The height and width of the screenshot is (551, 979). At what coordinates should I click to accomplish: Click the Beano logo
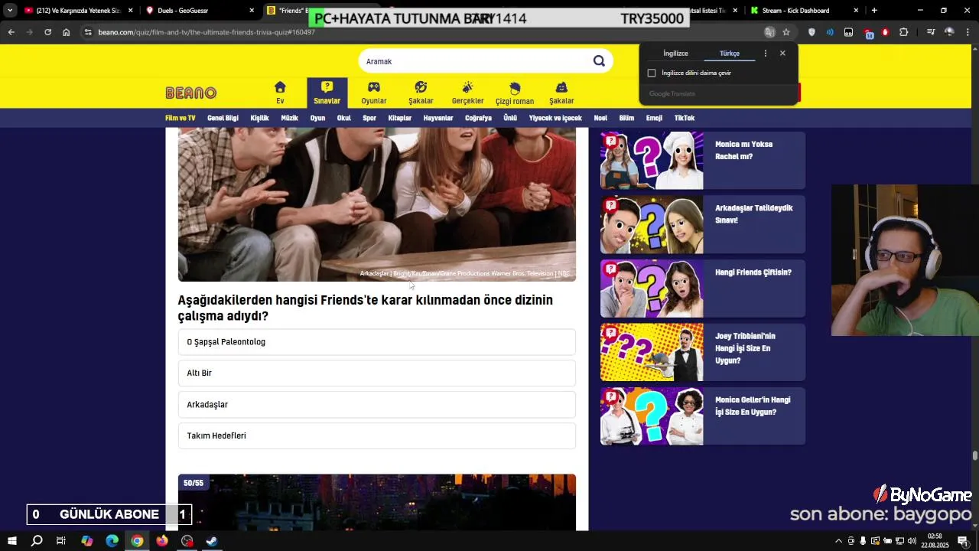tap(191, 93)
